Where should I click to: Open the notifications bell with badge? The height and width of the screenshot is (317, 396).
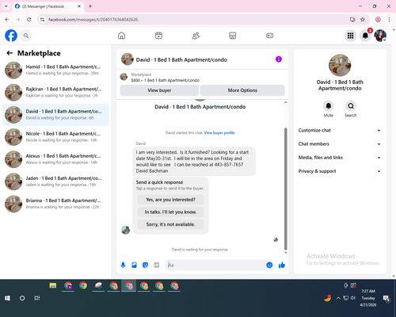[x=365, y=36]
